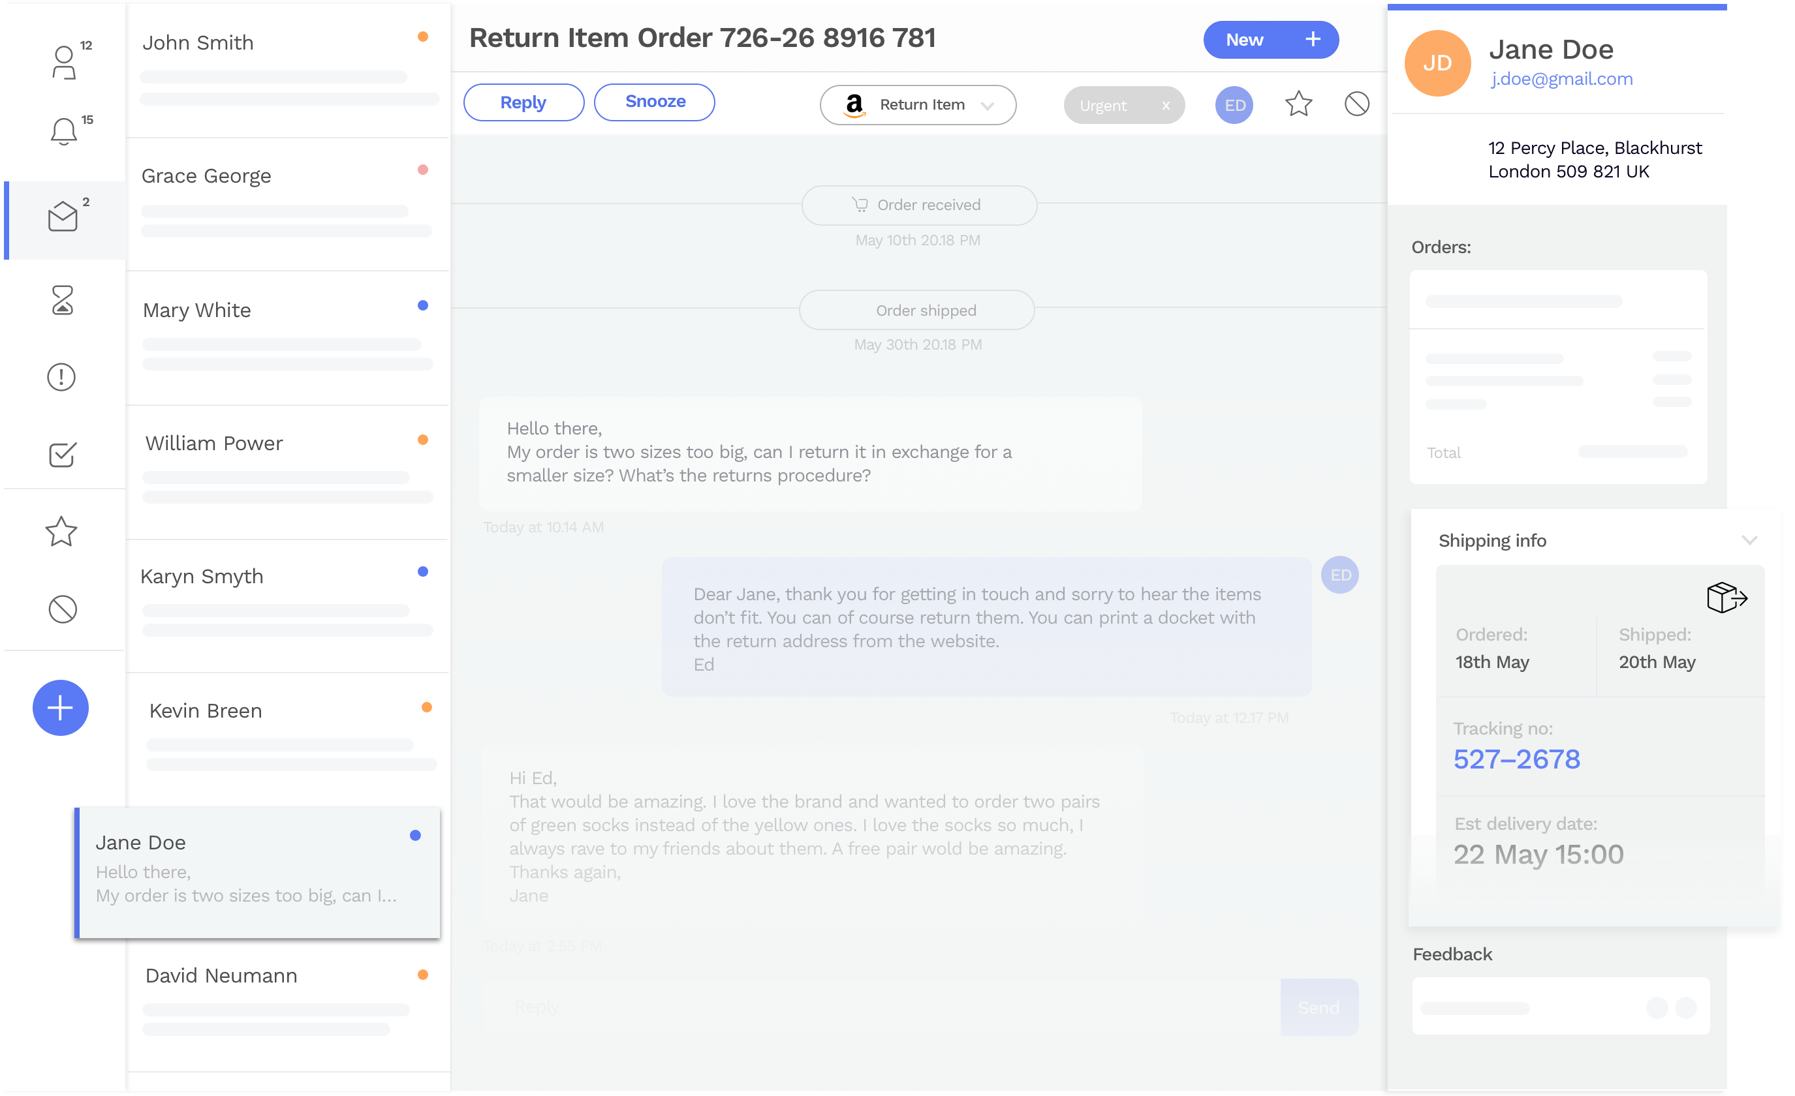Click into the Reply message input field
The image size is (1795, 1096).
(881, 1009)
